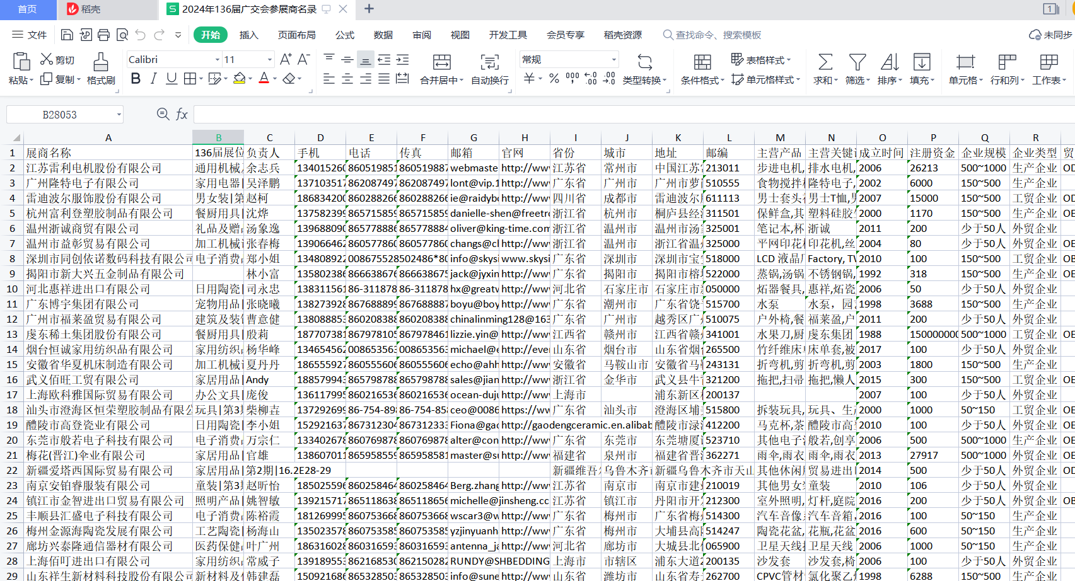Click the export-to-PDF icon in quick access toolbar

click(x=86, y=35)
